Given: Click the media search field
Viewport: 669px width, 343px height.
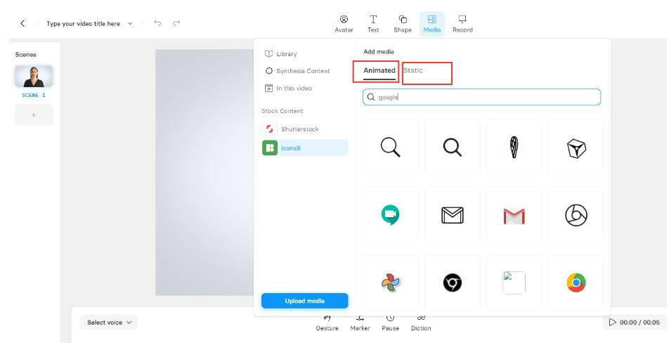Looking at the screenshot, I should coord(481,97).
